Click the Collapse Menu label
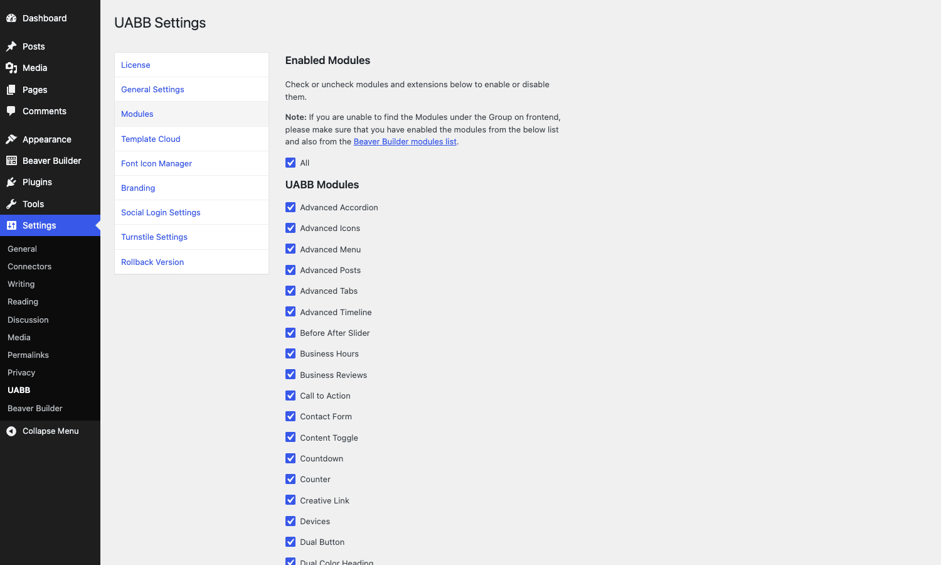 [51, 431]
